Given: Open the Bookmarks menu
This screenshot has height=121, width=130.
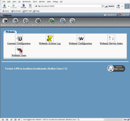Looking at the screenshot, I should [27, 2].
